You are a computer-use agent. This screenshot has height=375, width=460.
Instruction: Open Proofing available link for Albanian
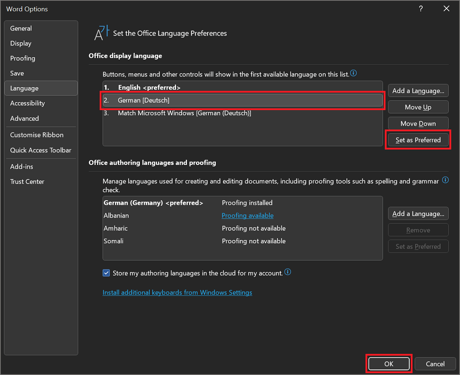(247, 216)
